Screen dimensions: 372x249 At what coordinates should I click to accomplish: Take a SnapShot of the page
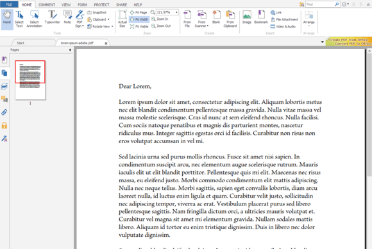click(97, 12)
